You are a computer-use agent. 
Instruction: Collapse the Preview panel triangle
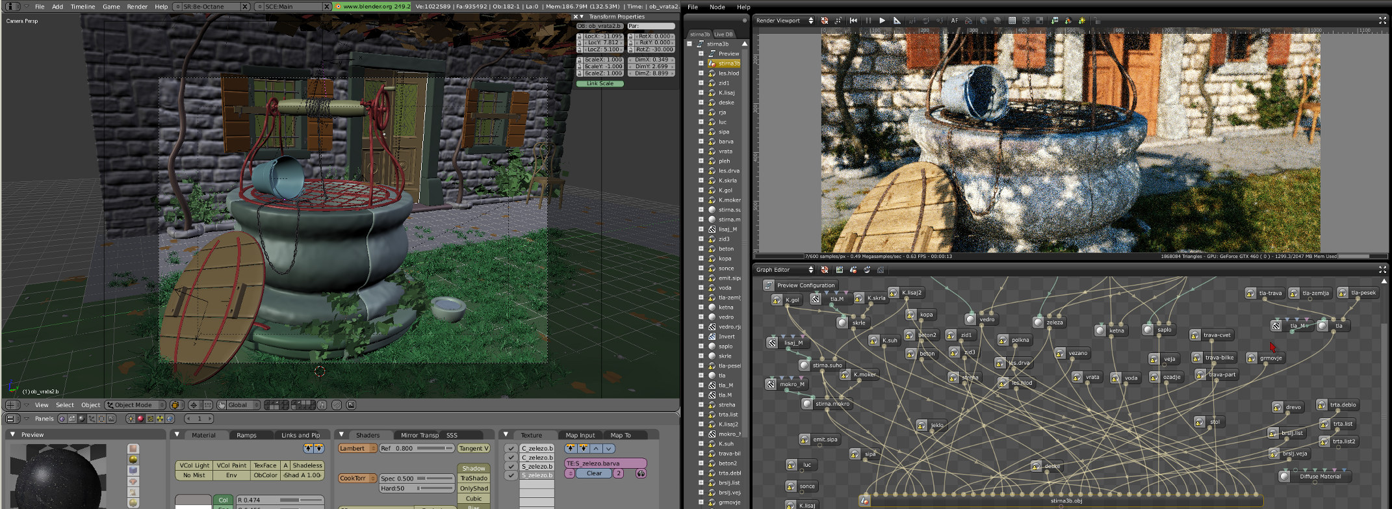point(12,434)
